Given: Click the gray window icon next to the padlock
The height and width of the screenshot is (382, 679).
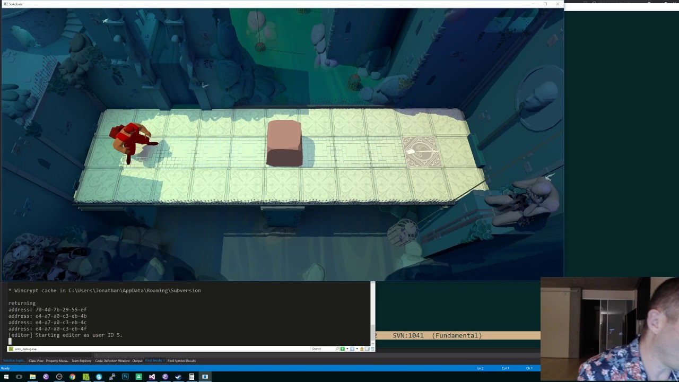Looking at the screenshot, I should [367, 349].
